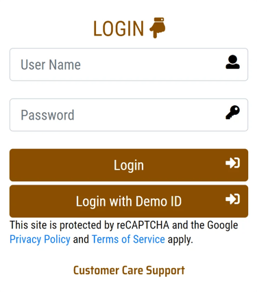Focus the Password input field
The height and width of the screenshot is (292, 257).
point(129,115)
